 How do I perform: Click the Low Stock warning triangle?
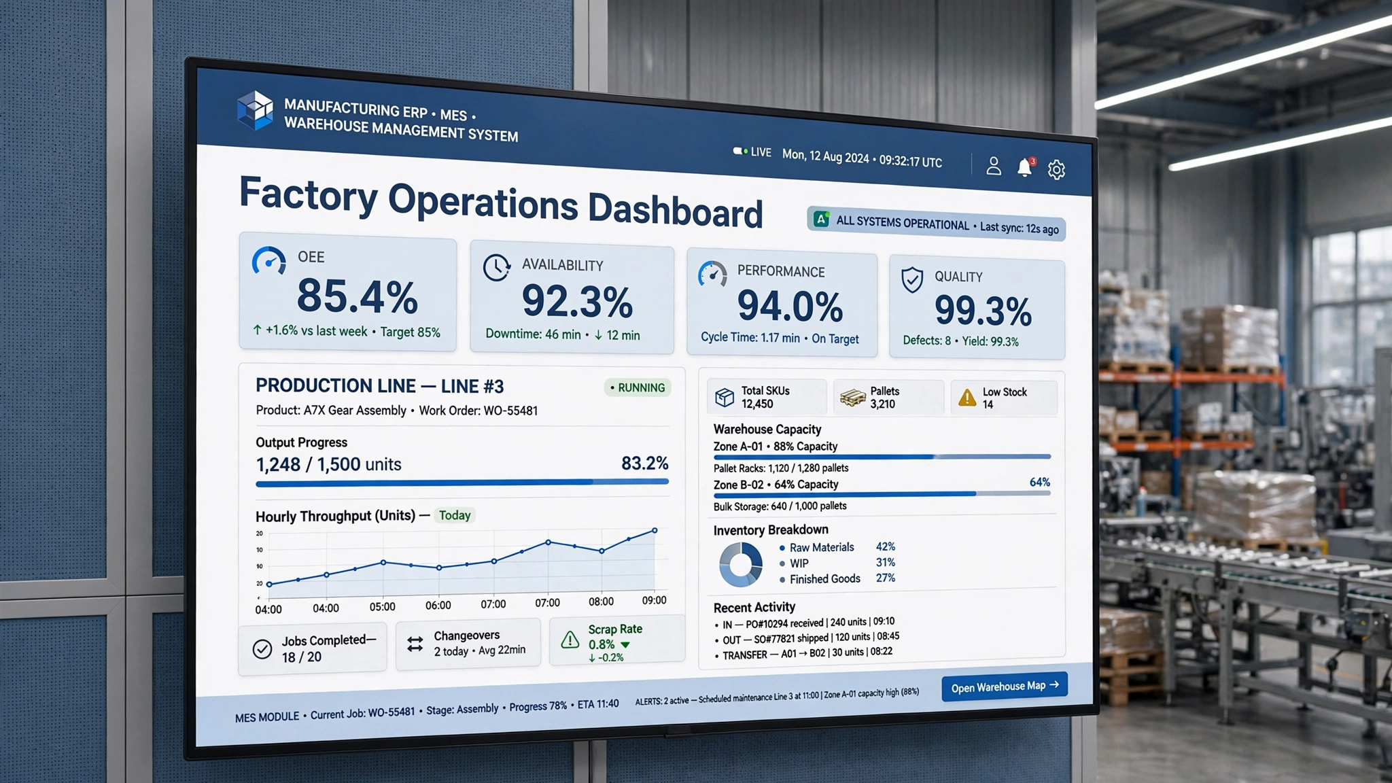pyautogui.click(x=967, y=398)
